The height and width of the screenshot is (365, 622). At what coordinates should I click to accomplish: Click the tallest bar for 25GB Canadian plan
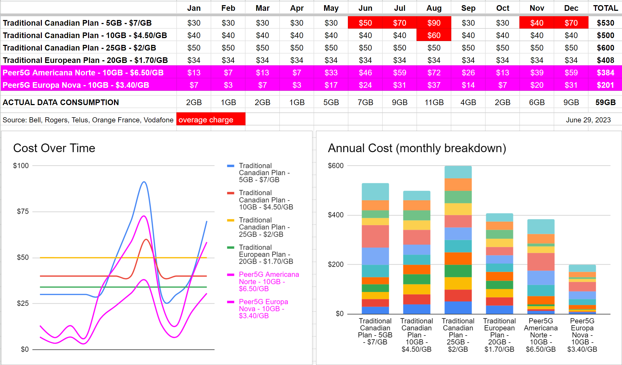458,240
